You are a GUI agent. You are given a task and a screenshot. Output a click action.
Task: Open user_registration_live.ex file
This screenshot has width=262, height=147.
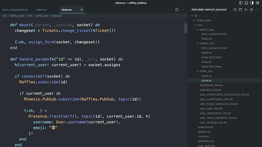[215, 113]
